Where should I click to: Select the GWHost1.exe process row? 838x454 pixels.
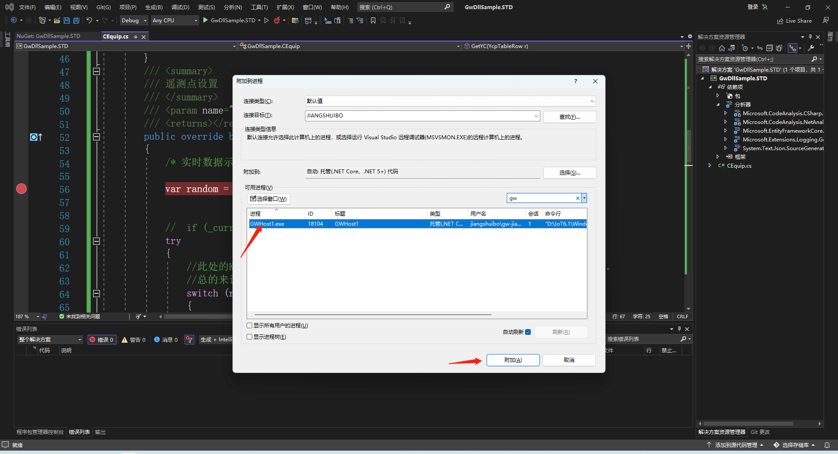(267, 224)
